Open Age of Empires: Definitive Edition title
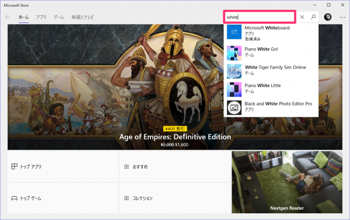 coord(175,136)
